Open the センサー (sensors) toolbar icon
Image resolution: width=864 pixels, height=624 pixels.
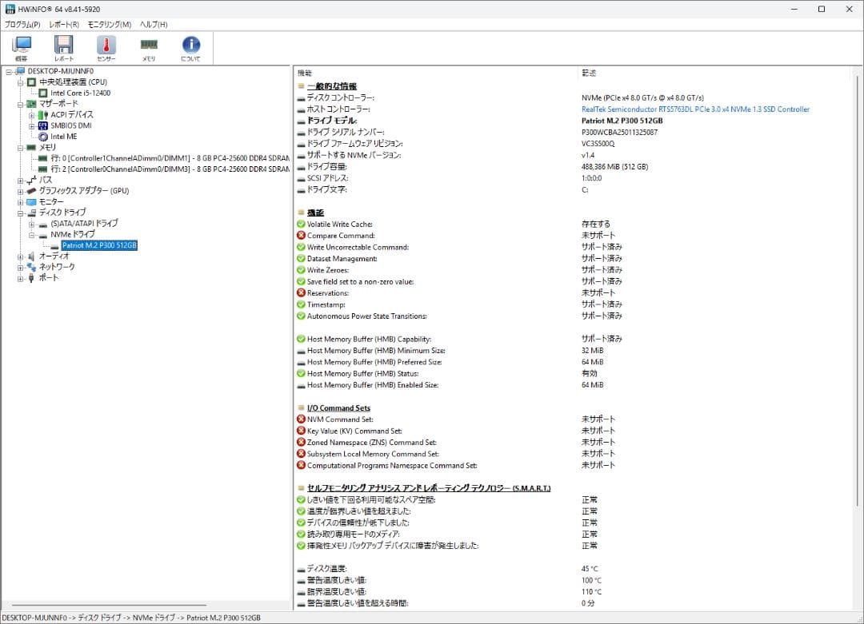coord(106,46)
